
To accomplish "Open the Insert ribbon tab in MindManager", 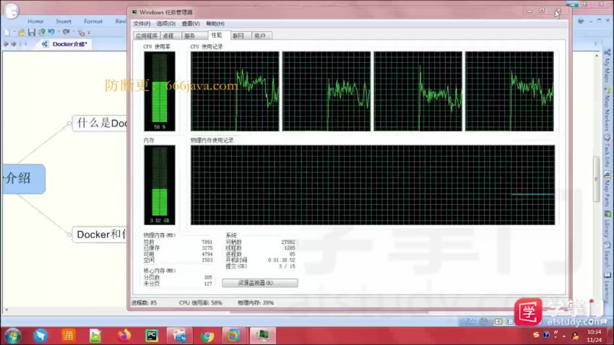I will click(64, 21).
